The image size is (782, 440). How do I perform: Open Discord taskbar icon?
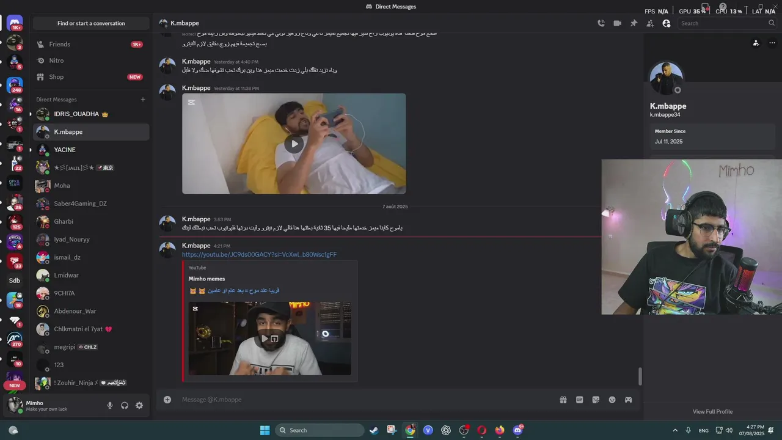pyautogui.click(x=518, y=430)
